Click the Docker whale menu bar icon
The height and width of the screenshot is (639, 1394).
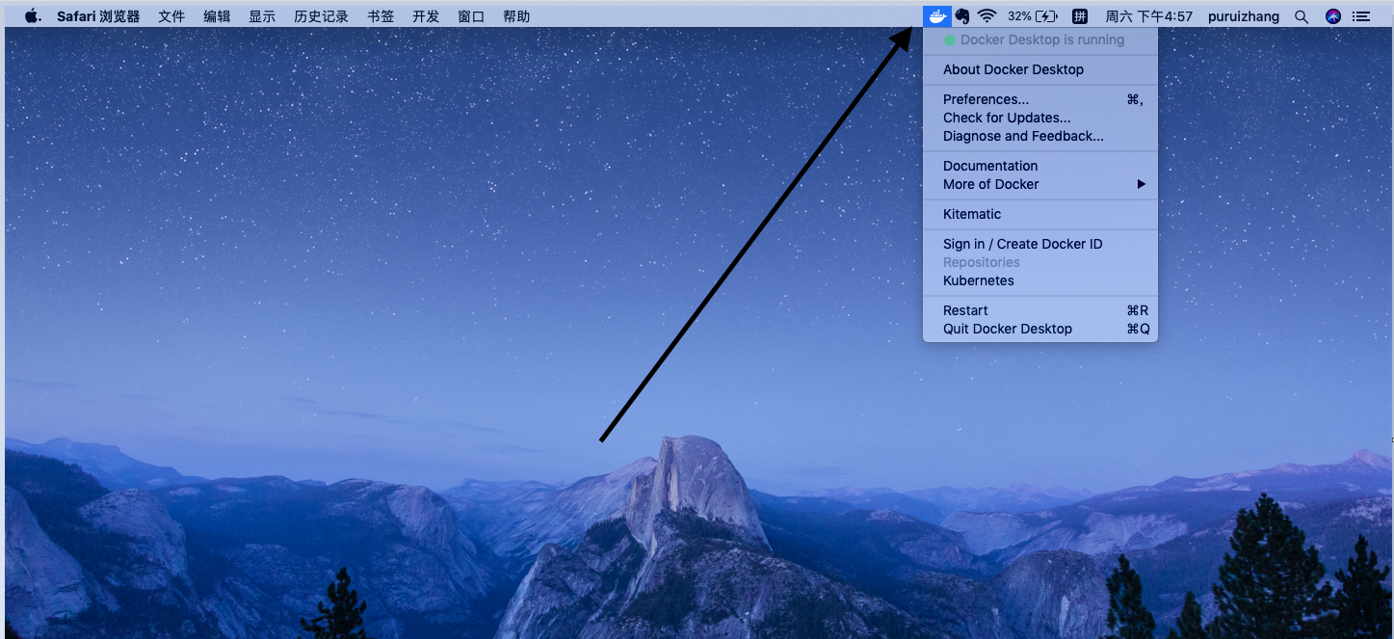click(937, 16)
